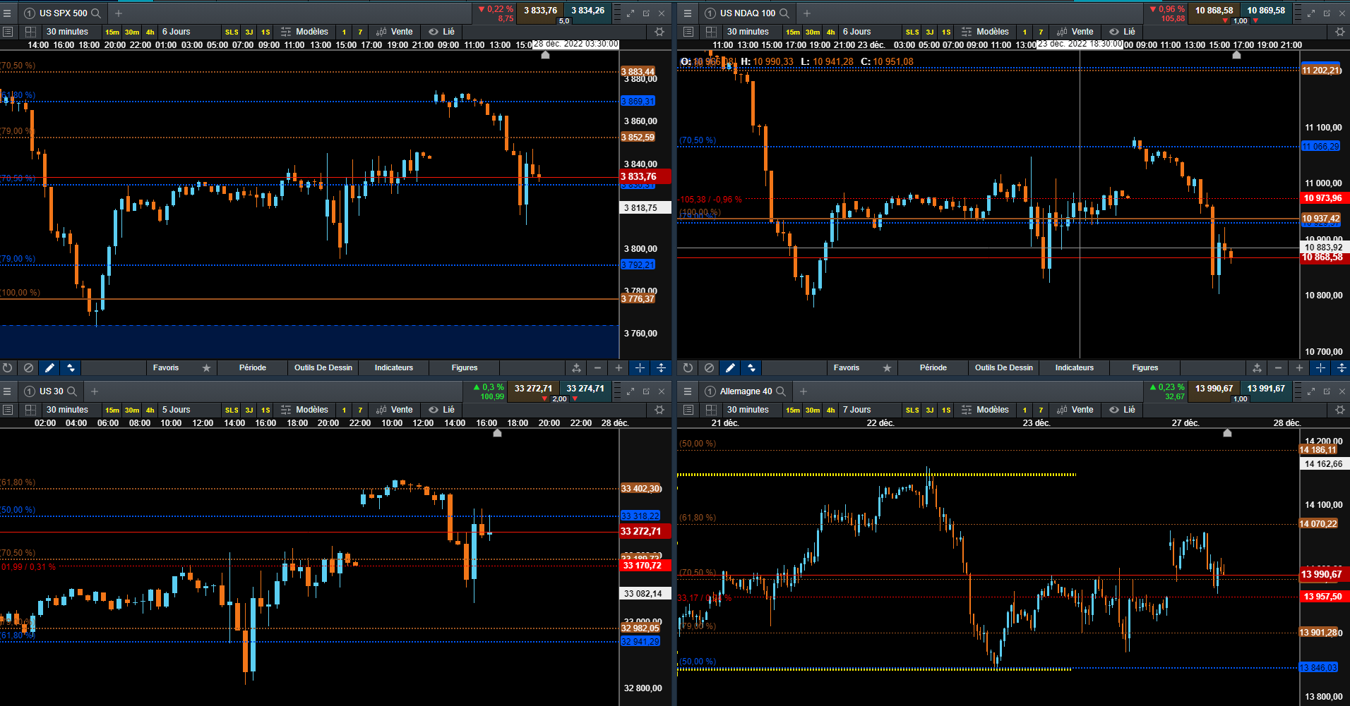Toggle the Lié link in US SPX 500 toolbar
Viewport: 1350px width, 706px height.
[442, 32]
